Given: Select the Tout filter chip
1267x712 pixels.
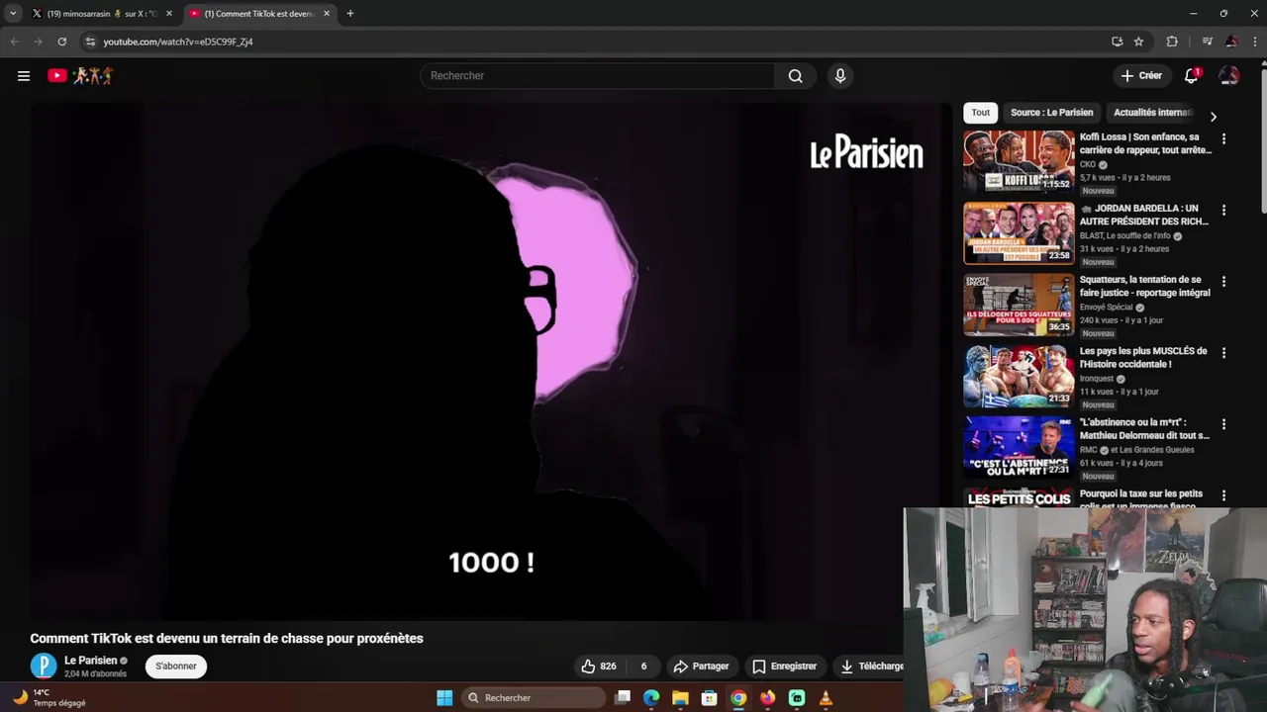Looking at the screenshot, I should (x=980, y=113).
